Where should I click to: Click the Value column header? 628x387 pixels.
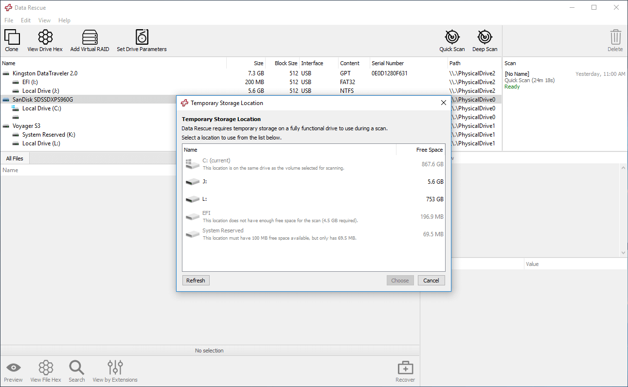click(575, 264)
